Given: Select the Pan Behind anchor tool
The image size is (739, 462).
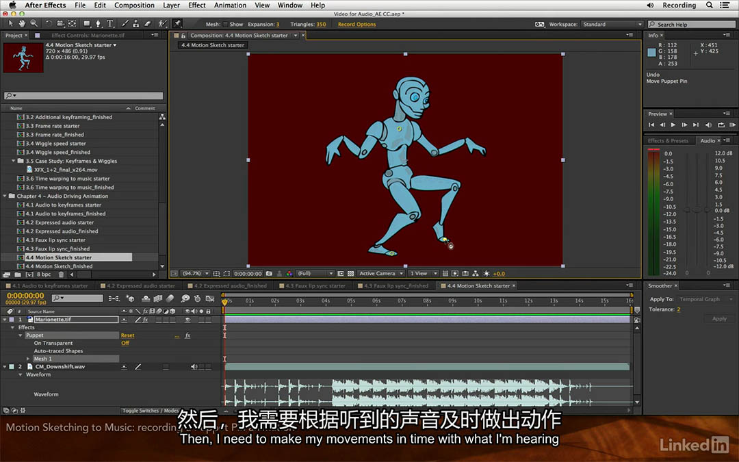Looking at the screenshot, I should pyautogui.click(x=72, y=23).
